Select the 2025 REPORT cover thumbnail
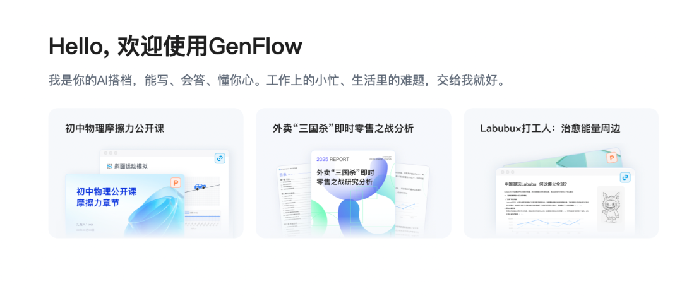Viewport: 682px width, 303px height. 353,194
